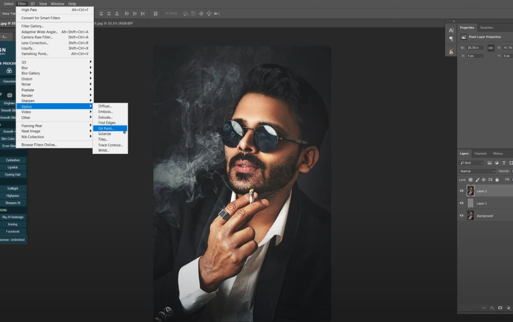Open the Paragraph panel icon
Image resolution: width=513 pixels, height=322 pixels.
[x=451, y=39]
